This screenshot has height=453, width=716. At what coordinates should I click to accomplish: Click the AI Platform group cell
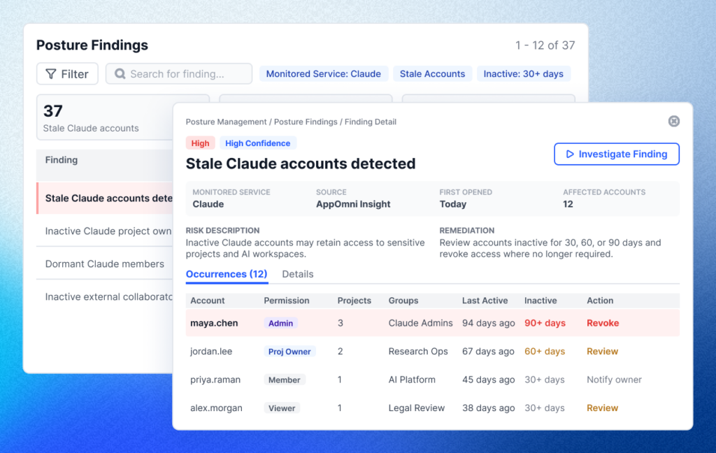click(x=412, y=380)
